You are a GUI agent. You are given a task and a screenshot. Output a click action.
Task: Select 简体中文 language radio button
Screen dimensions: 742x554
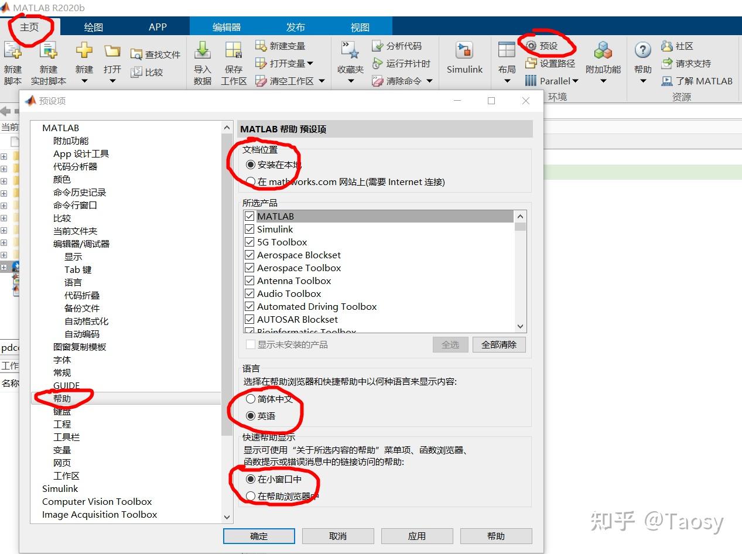[x=251, y=399]
